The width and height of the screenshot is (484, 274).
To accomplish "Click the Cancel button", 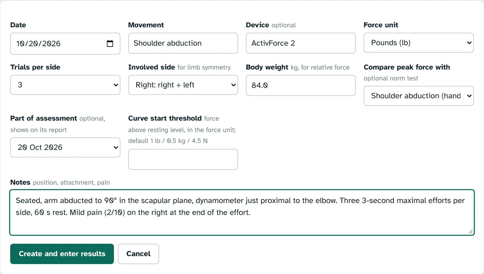I will (139, 254).
